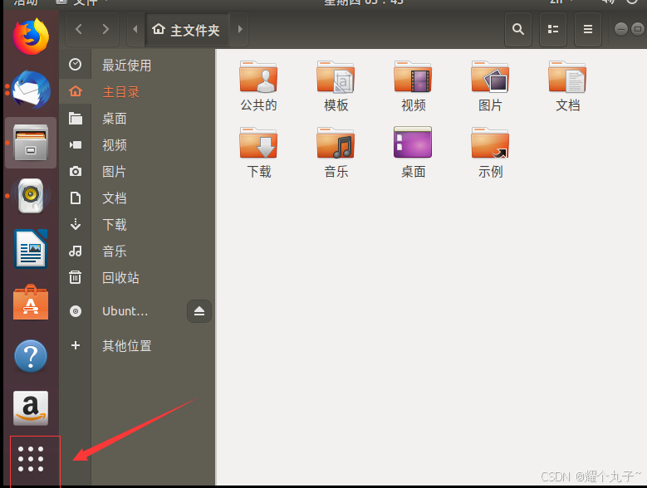Open 其他位置 in the sidebar
The height and width of the screenshot is (488, 647).
coord(137,345)
